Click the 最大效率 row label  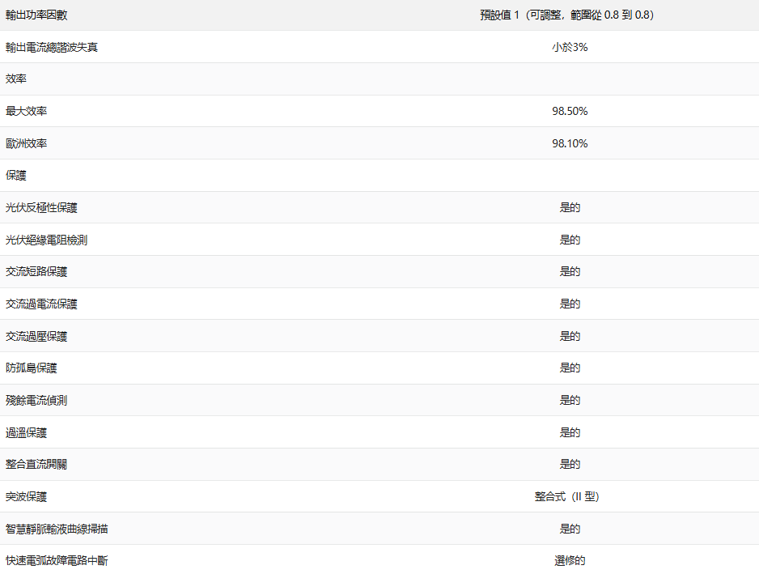coord(26,111)
